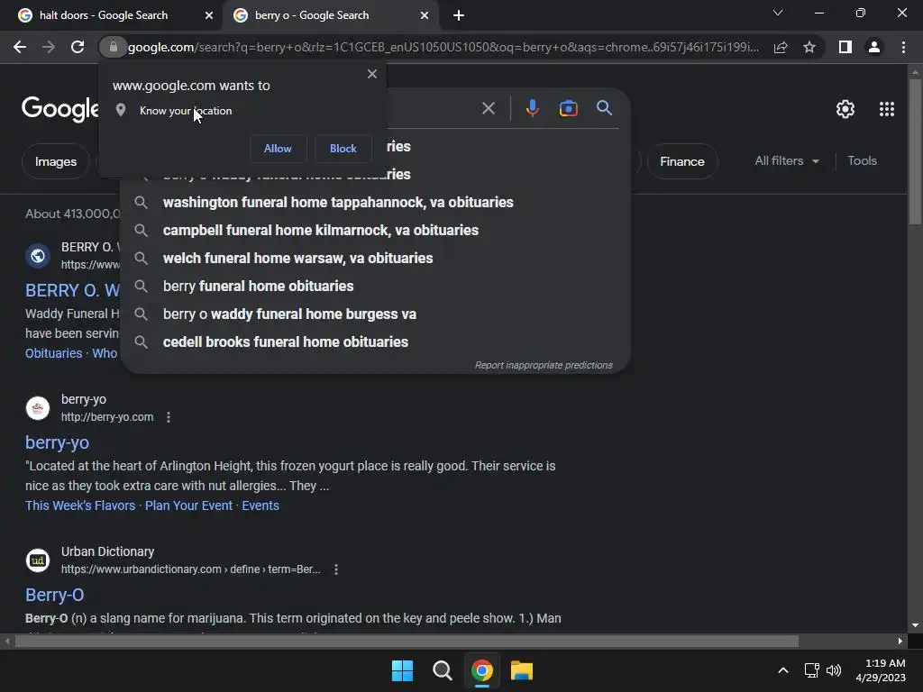This screenshot has width=923, height=692.
Task: Choose berry funeral home obituaries suggestion
Action: tap(375, 286)
